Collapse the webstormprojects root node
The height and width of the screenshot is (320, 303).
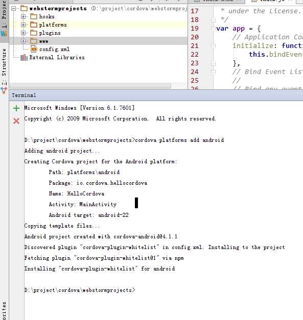pyautogui.click(x=14, y=8)
